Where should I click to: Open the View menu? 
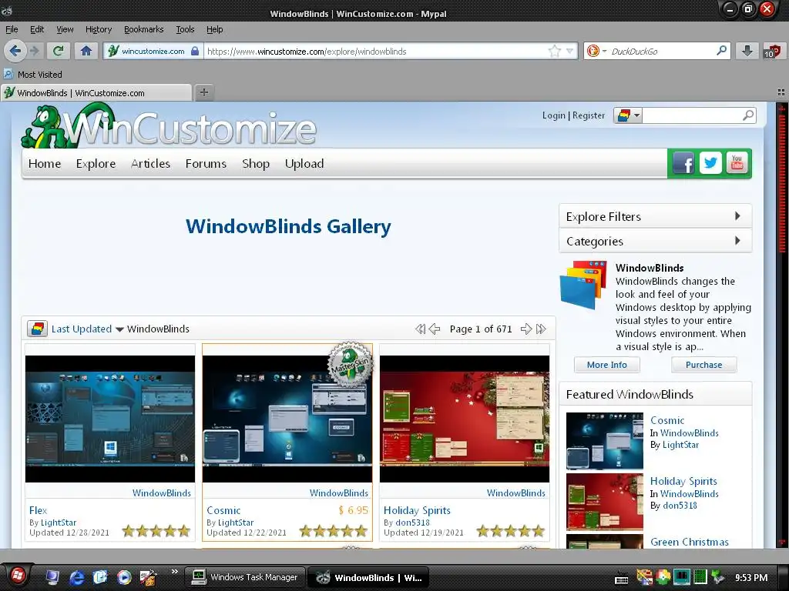pos(65,29)
